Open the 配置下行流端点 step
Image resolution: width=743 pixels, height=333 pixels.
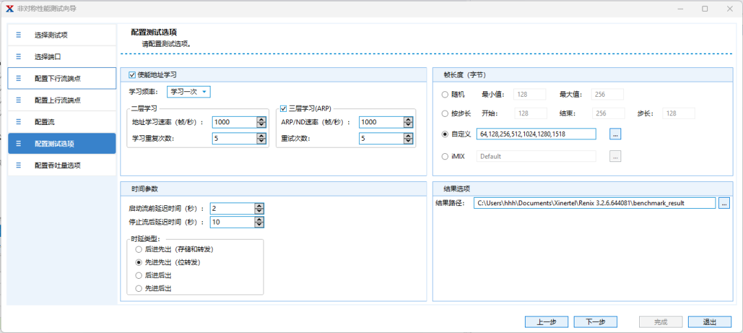(62, 78)
